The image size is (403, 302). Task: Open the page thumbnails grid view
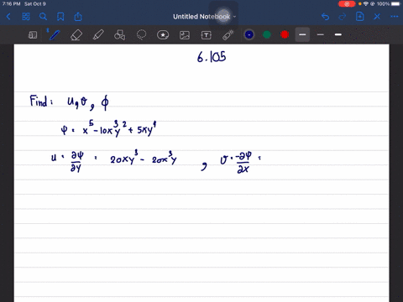[x=26, y=17]
